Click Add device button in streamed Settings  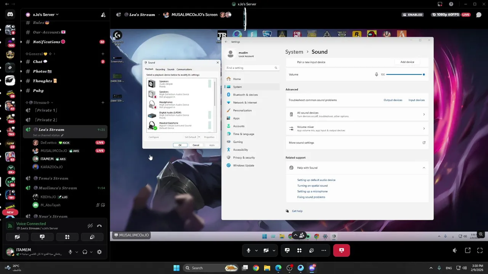[x=407, y=62]
